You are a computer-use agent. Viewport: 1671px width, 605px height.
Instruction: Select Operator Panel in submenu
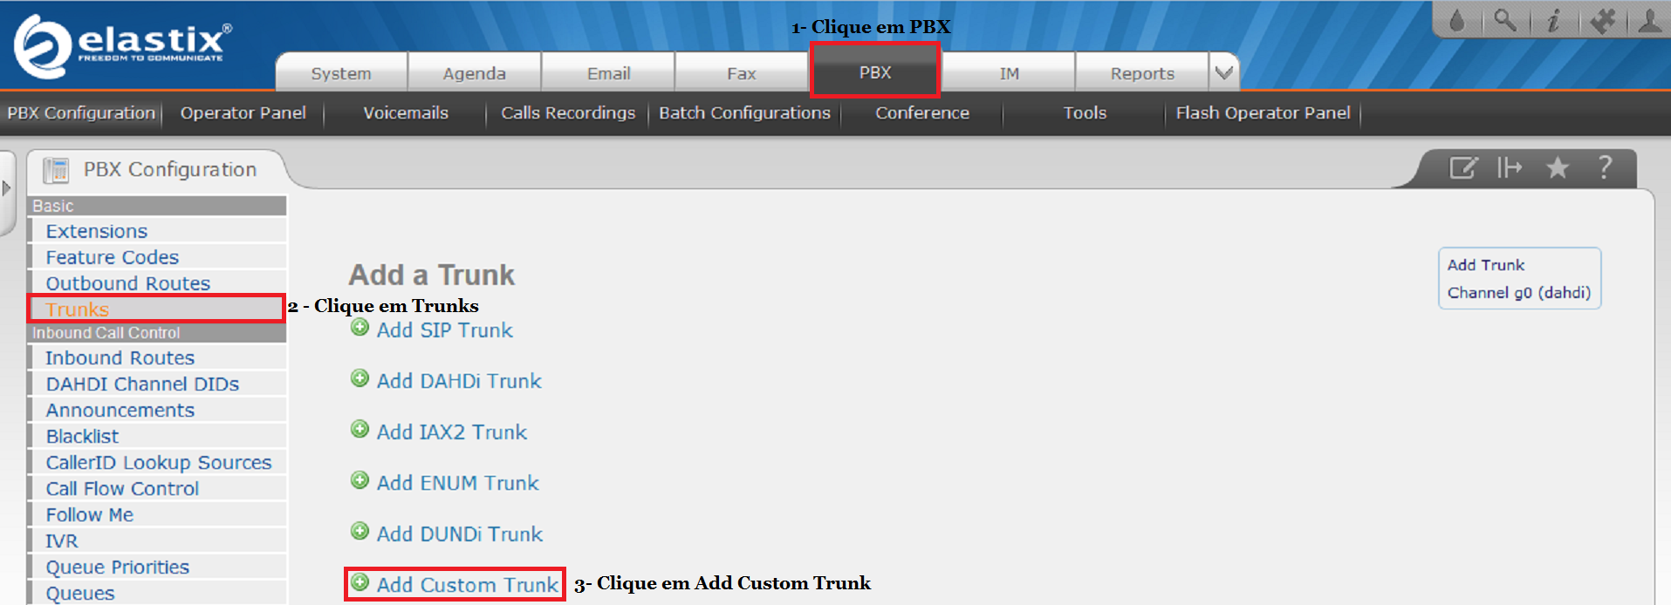[x=243, y=113]
